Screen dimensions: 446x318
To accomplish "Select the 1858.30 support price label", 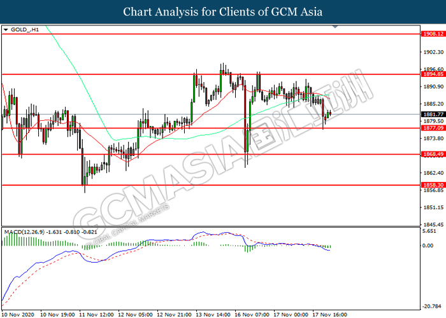I will tap(433, 185).
